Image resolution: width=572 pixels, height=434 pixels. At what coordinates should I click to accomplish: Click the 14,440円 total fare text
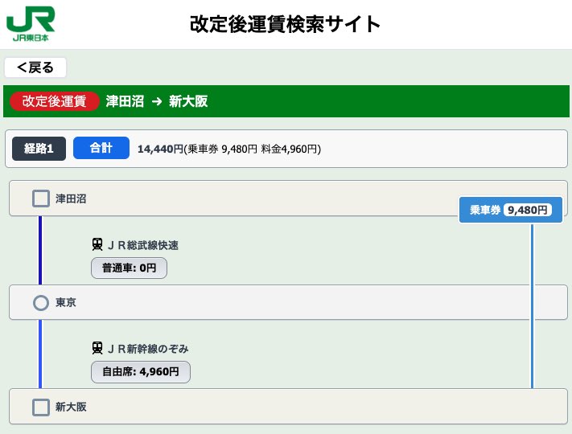pos(160,149)
